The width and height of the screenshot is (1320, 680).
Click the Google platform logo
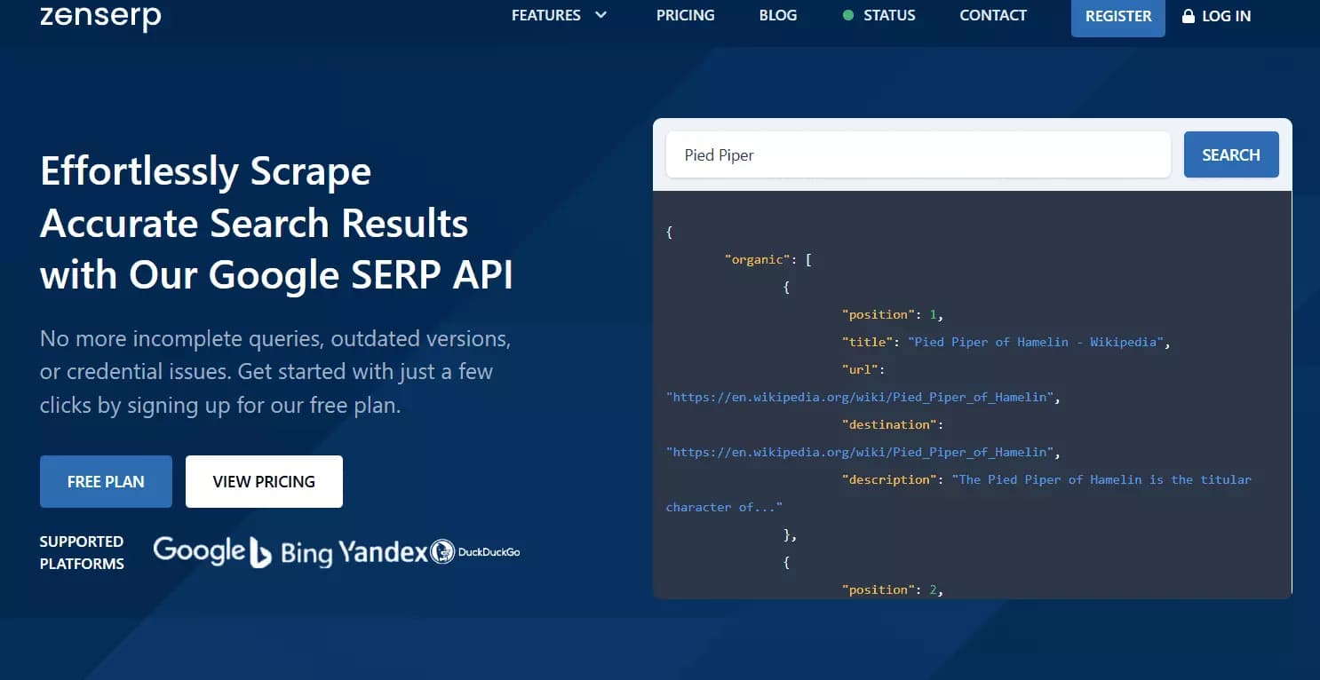199,550
